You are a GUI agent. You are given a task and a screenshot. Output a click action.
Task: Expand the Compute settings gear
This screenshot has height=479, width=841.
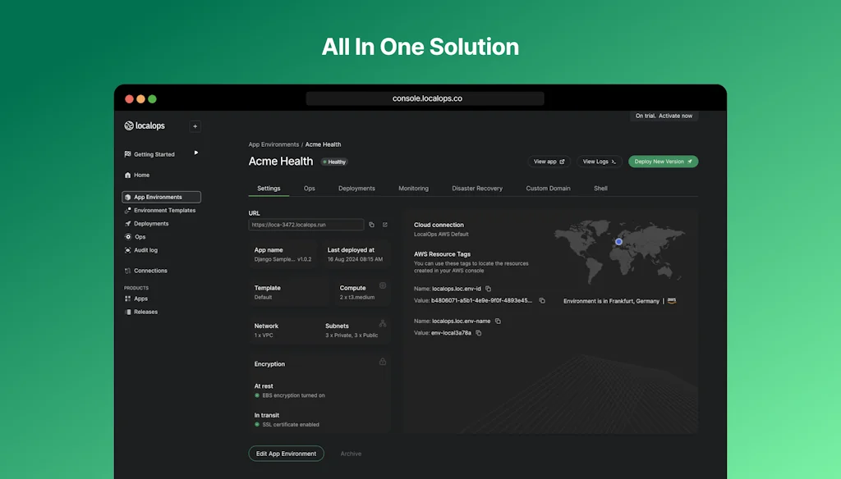(x=384, y=286)
